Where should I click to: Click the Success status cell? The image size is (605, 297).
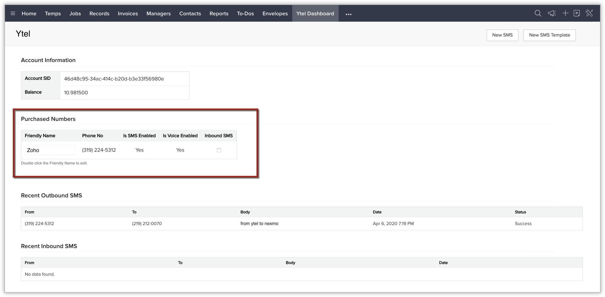point(523,224)
